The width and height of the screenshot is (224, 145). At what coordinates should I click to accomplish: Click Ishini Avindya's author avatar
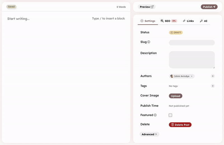click(172, 76)
